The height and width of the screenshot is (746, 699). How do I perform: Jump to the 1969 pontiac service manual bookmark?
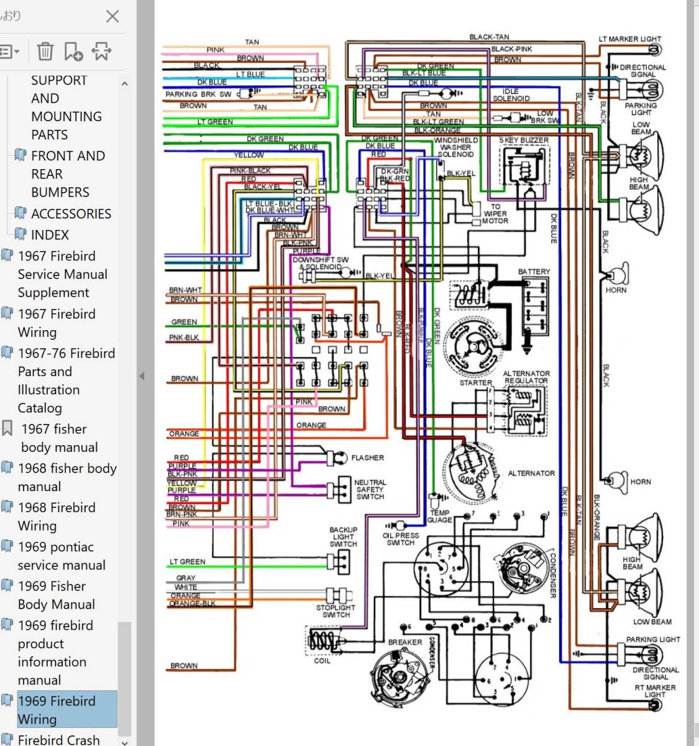(62, 556)
